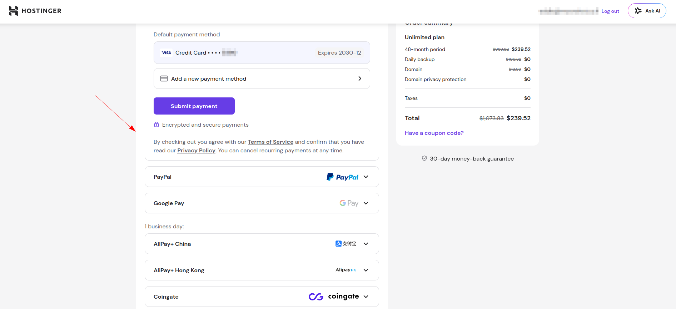Viewport: 676px width, 309px height.
Task: Open the Terms of Service link
Action: coord(270,142)
